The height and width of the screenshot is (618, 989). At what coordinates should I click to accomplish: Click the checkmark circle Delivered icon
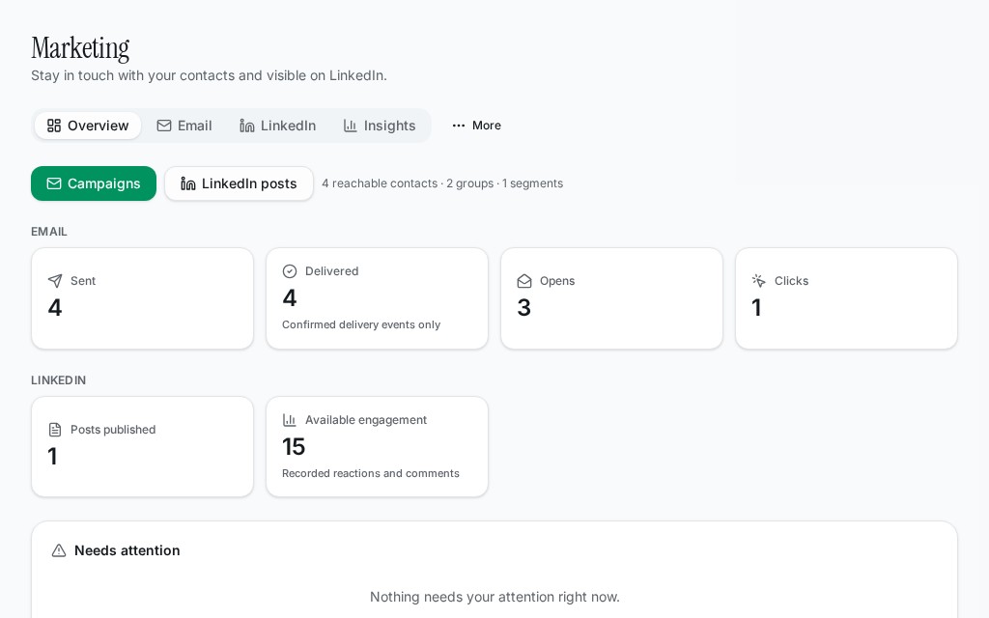[x=290, y=271]
